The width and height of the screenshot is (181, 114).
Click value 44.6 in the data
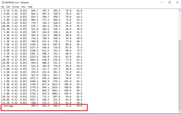[x=79, y=66]
